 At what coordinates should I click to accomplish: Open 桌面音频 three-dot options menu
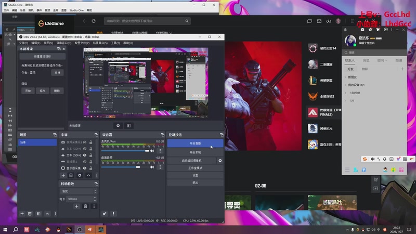click(160, 167)
